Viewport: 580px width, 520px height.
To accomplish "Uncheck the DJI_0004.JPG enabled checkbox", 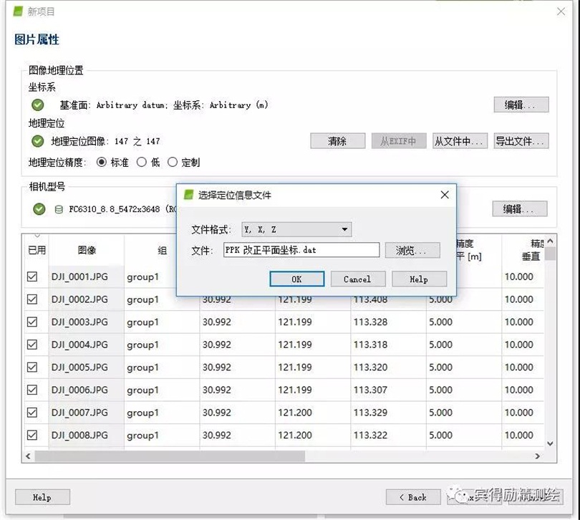I will (32, 345).
